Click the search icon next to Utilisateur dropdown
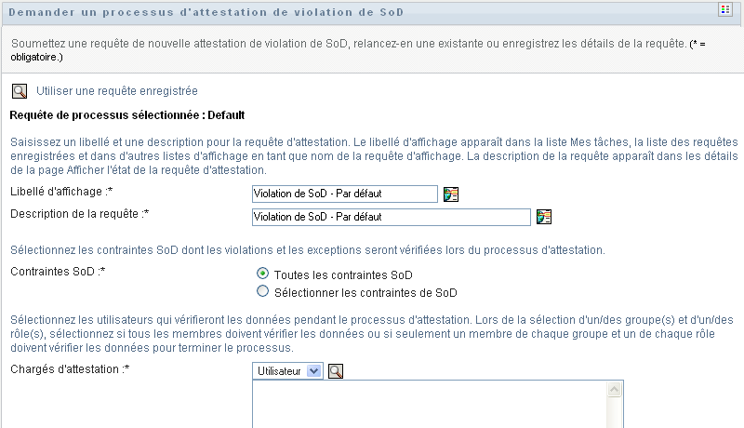 (337, 370)
